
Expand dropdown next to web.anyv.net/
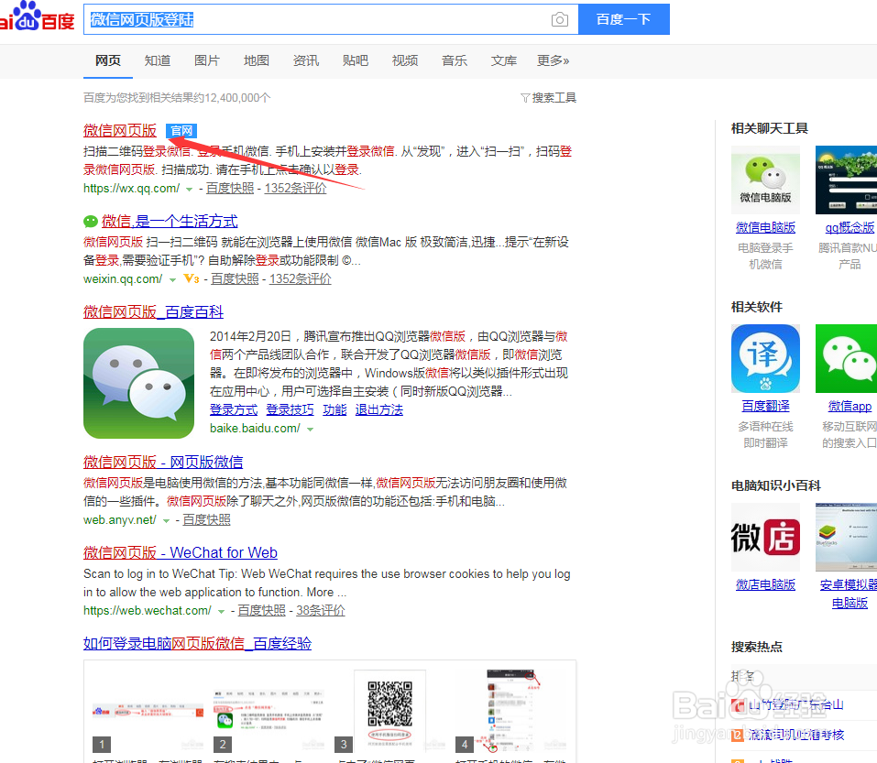166,521
